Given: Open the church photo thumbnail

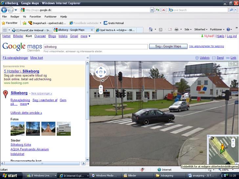Looking at the screenshot, I should [48, 129].
